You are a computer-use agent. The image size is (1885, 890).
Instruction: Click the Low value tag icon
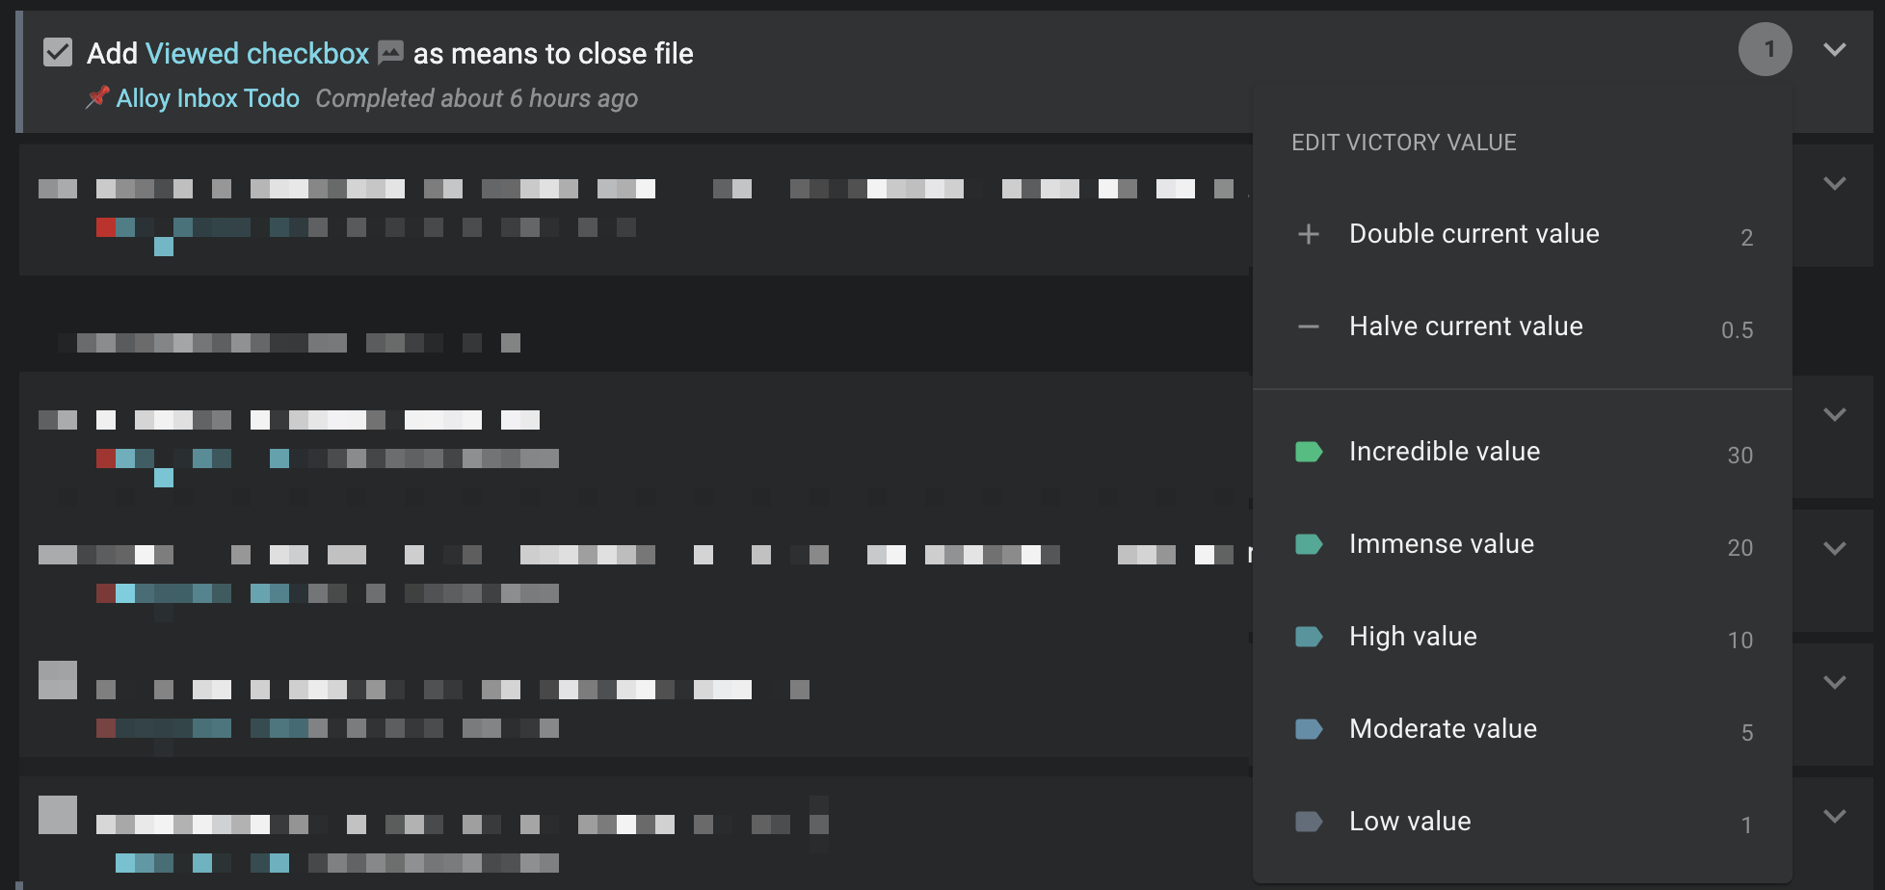1308,822
